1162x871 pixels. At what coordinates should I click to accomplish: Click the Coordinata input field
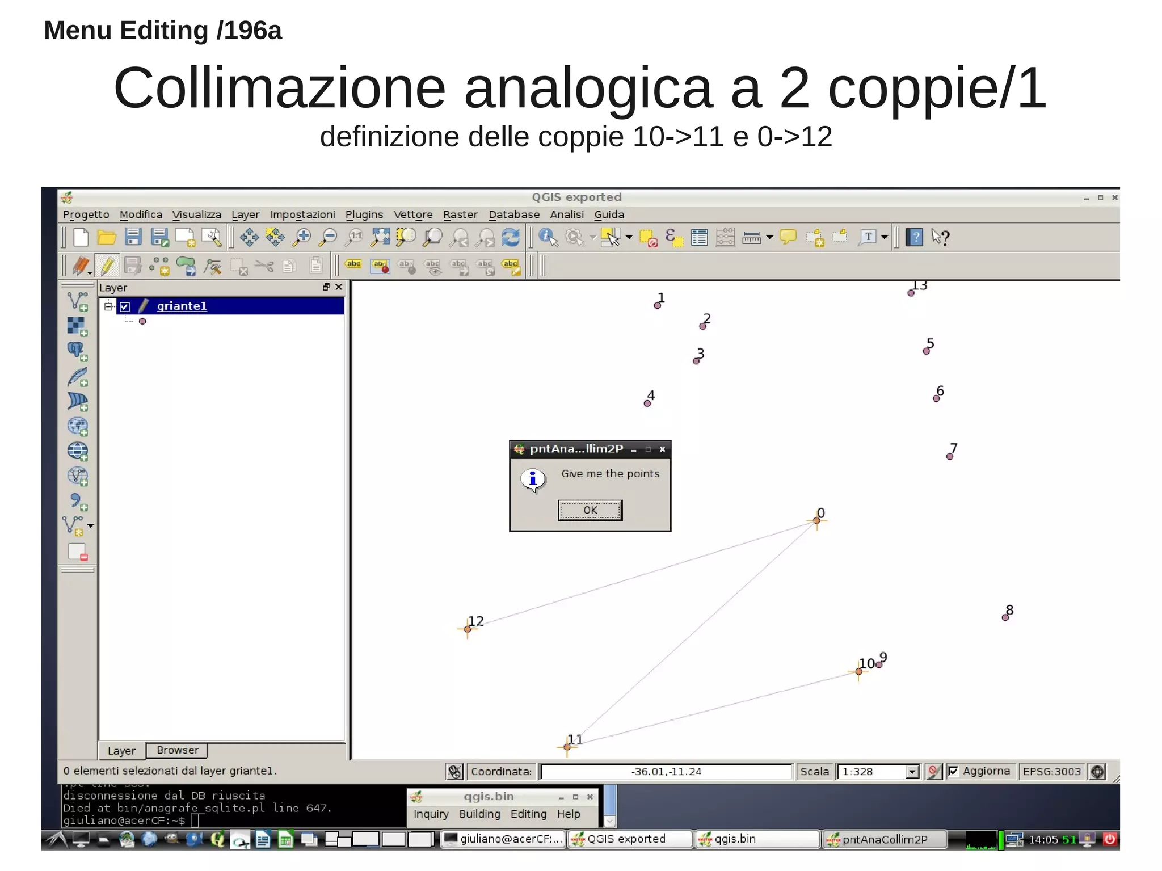click(666, 772)
